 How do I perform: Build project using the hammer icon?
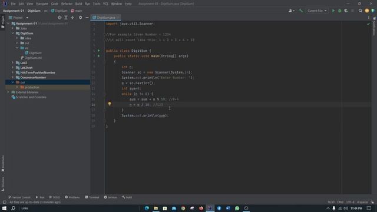tap(301, 11)
